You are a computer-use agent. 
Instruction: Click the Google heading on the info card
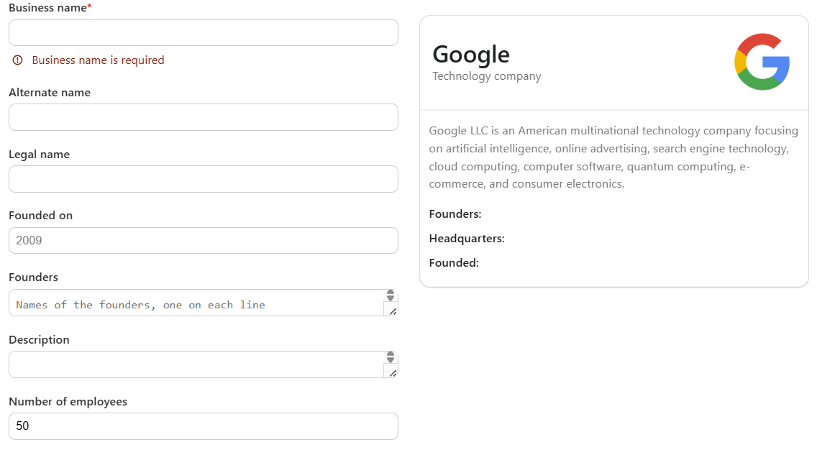[x=471, y=54]
